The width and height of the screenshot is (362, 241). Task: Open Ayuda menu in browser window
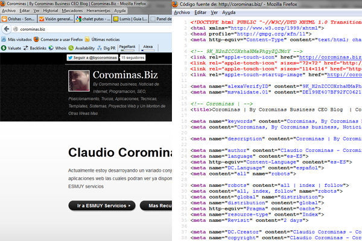pyautogui.click(x=120, y=11)
